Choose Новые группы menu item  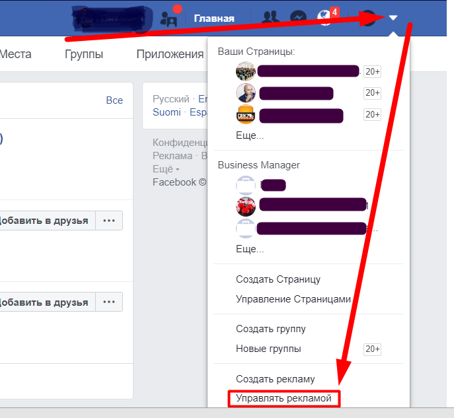[x=268, y=349]
